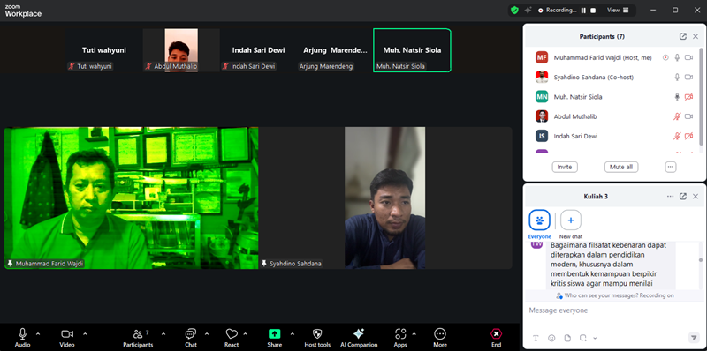Expand Chat options arrow
707x351 pixels.
207,334
